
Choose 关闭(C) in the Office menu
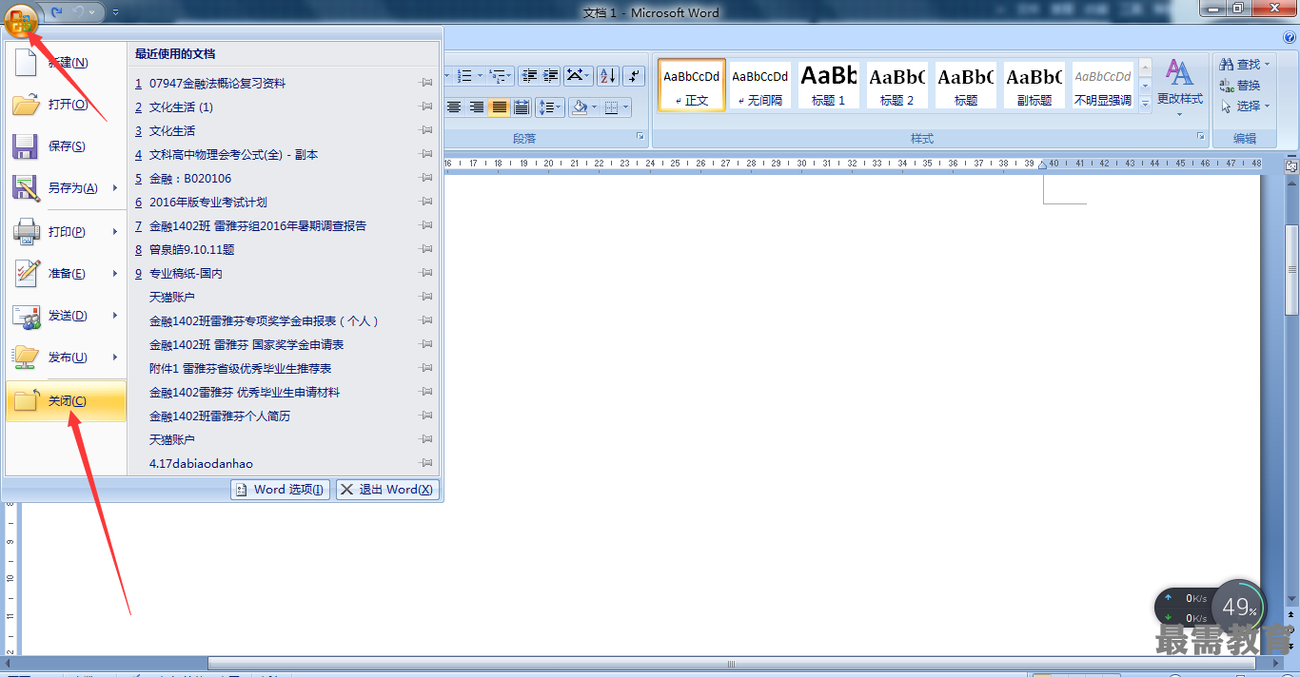66,401
